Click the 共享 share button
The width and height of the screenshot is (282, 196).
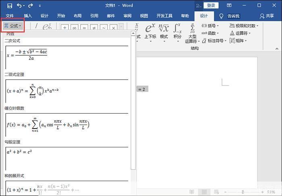click(x=267, y=16)
